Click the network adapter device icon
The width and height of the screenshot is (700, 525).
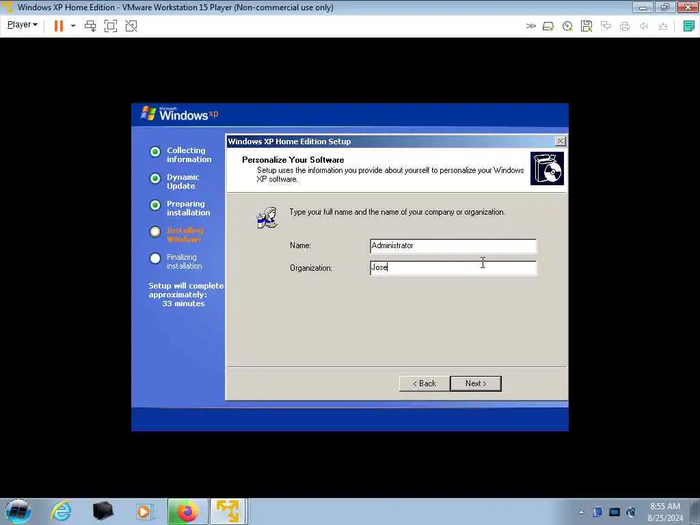coord(606,26)
